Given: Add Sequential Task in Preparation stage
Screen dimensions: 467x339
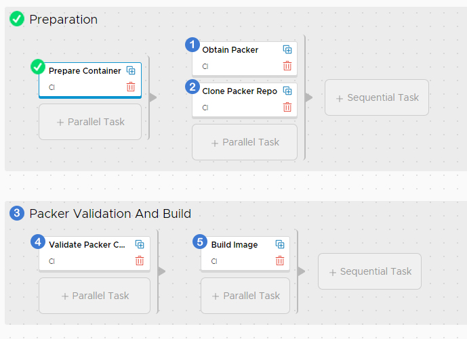Looking at the screenshot, I should point(377,97).
